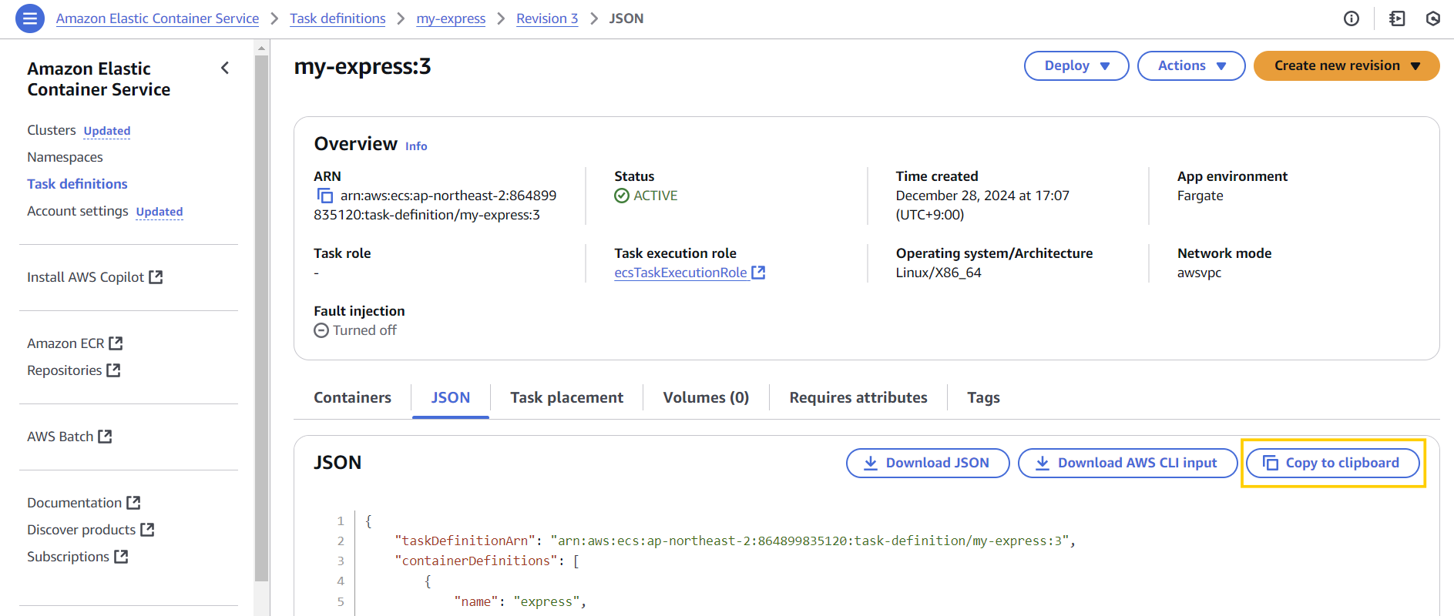The width and height of the screenshot is (1454, 616).
Task: Open AWS Batch sidebar link
Action: 60,437
